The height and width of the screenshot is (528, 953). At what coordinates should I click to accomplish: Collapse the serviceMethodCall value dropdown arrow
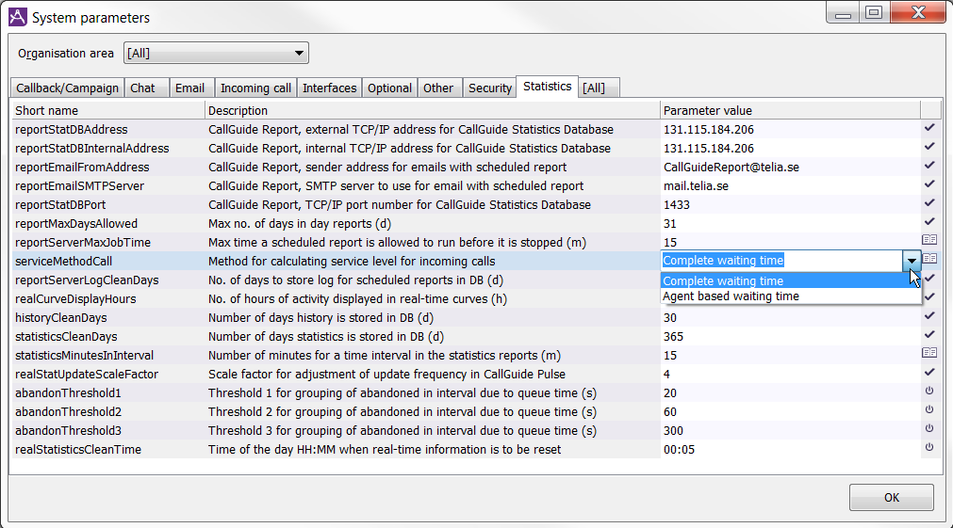(911, 261)
